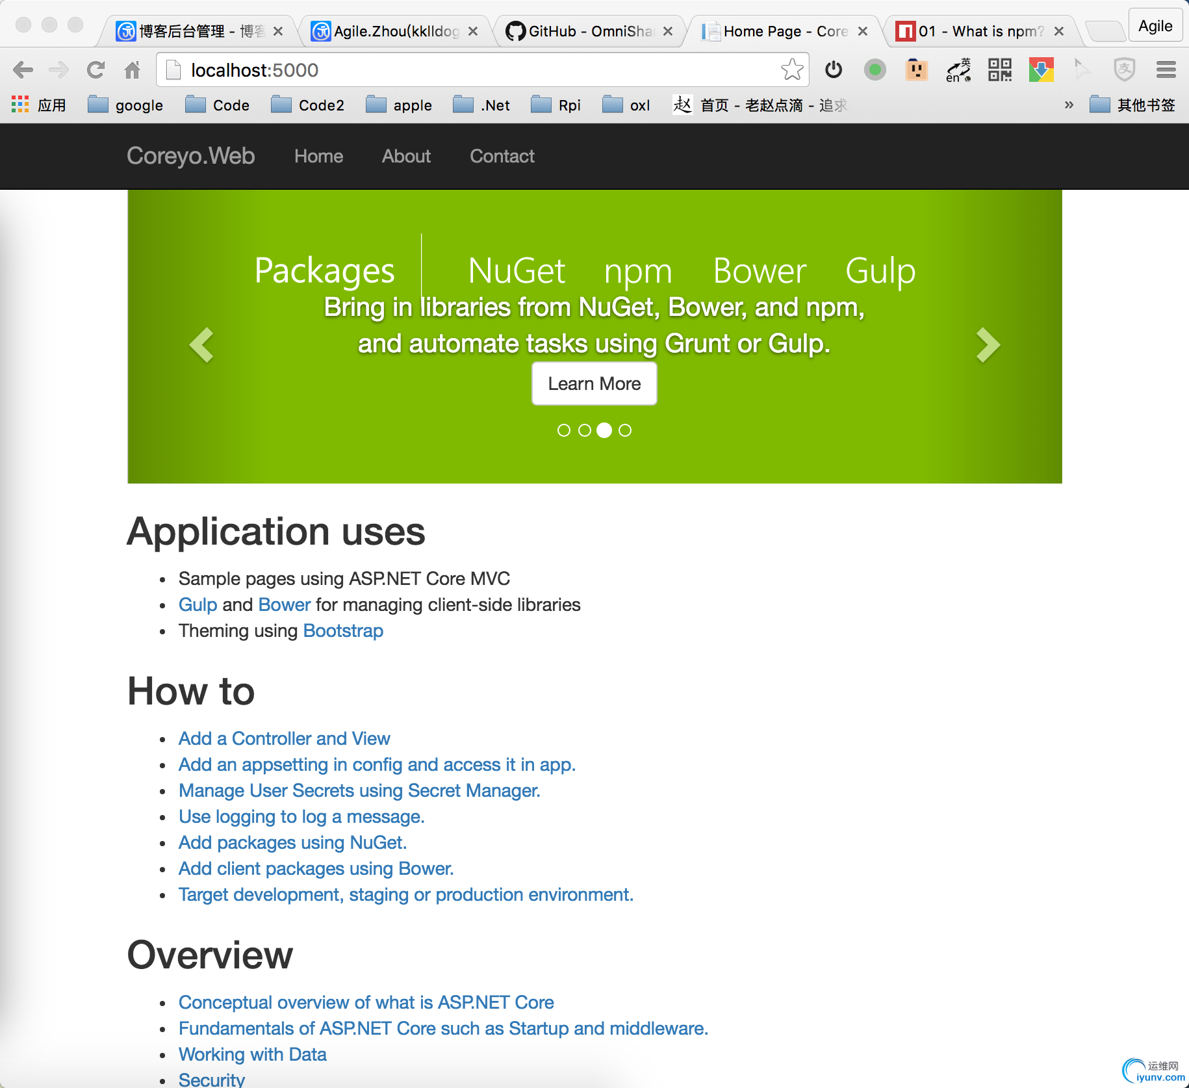Open the Agile profile switcher

point(1155,26)
